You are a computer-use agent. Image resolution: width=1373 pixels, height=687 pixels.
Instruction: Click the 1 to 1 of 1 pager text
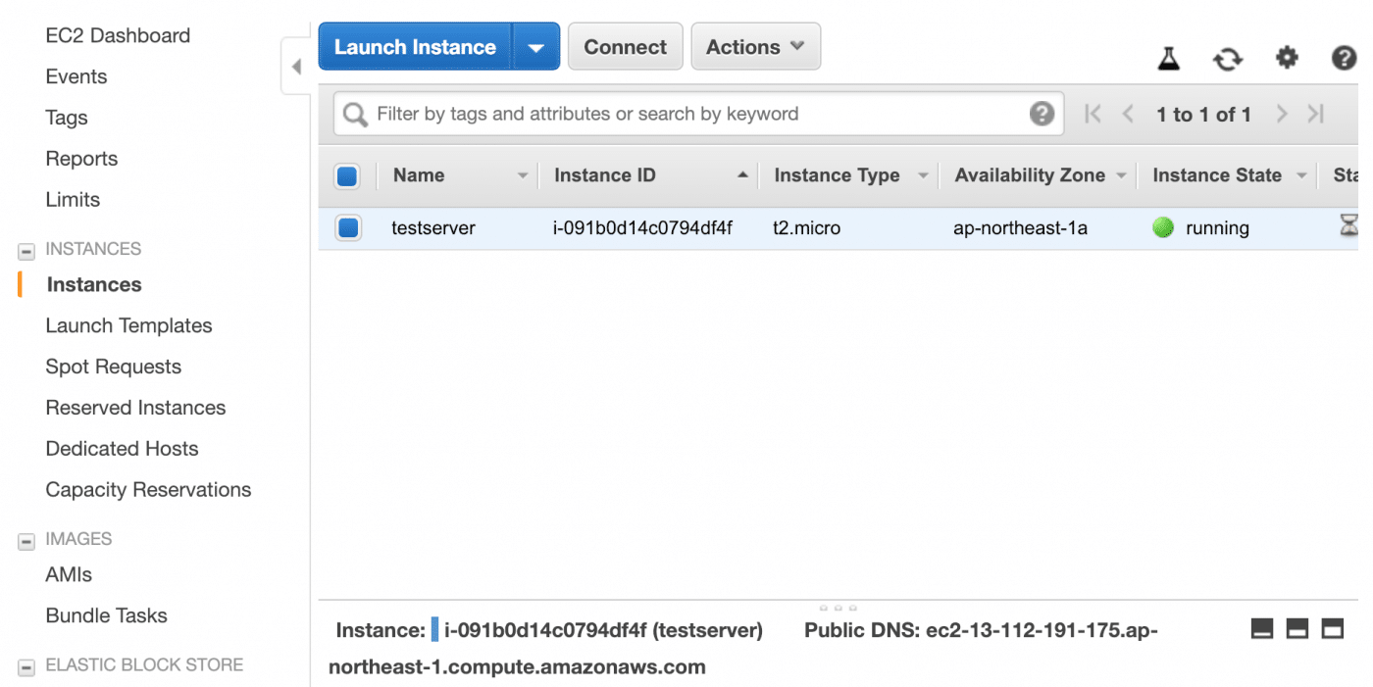1203,115
